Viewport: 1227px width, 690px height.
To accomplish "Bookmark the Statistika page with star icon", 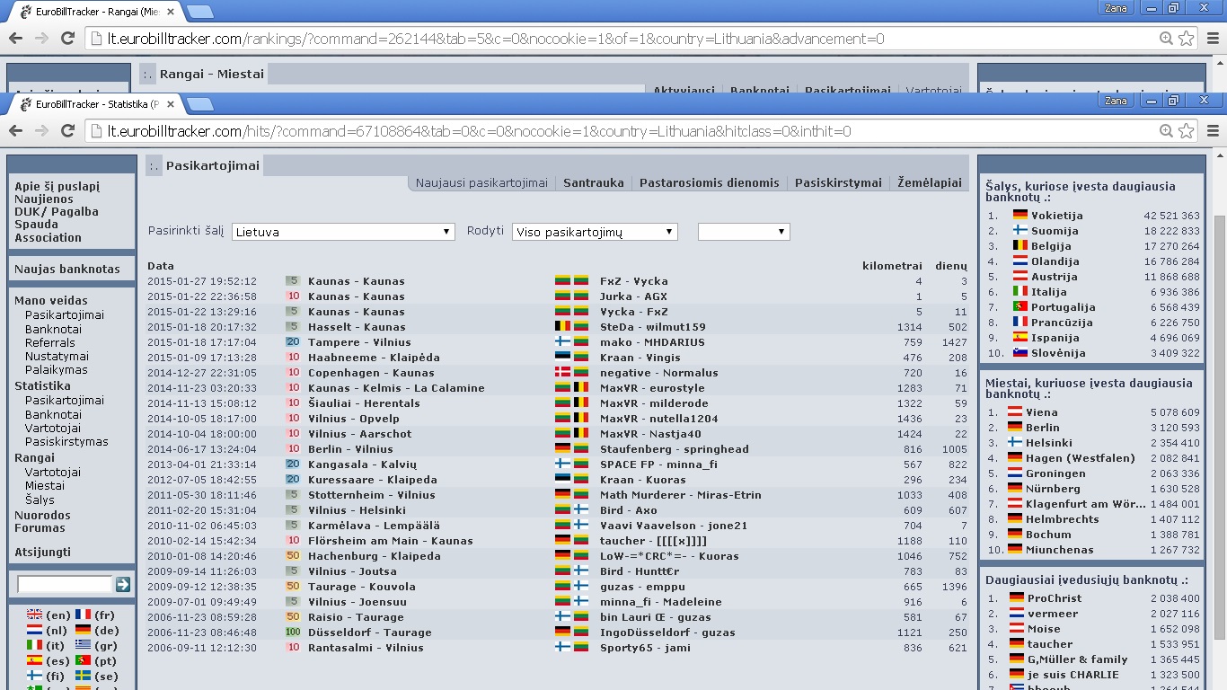I will (x=1186, y=131).
